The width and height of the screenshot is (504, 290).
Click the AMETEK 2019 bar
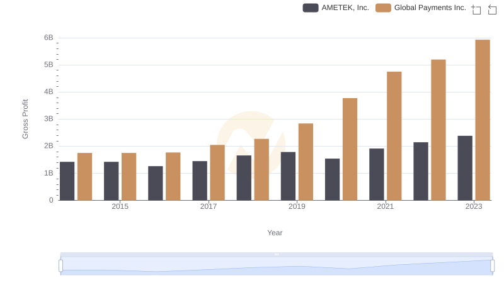tap(288, 176)
